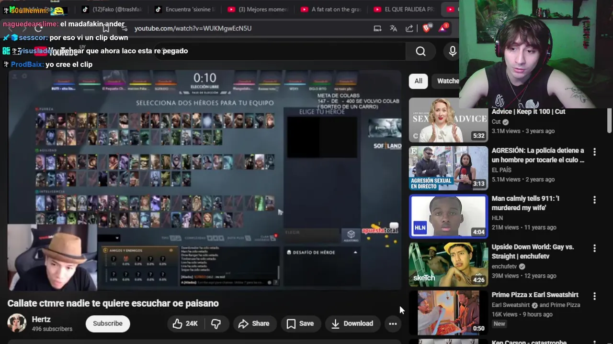
Task: Open Sex Advice Keep it 100 thumbnail
Action: [x=448, y=120]
